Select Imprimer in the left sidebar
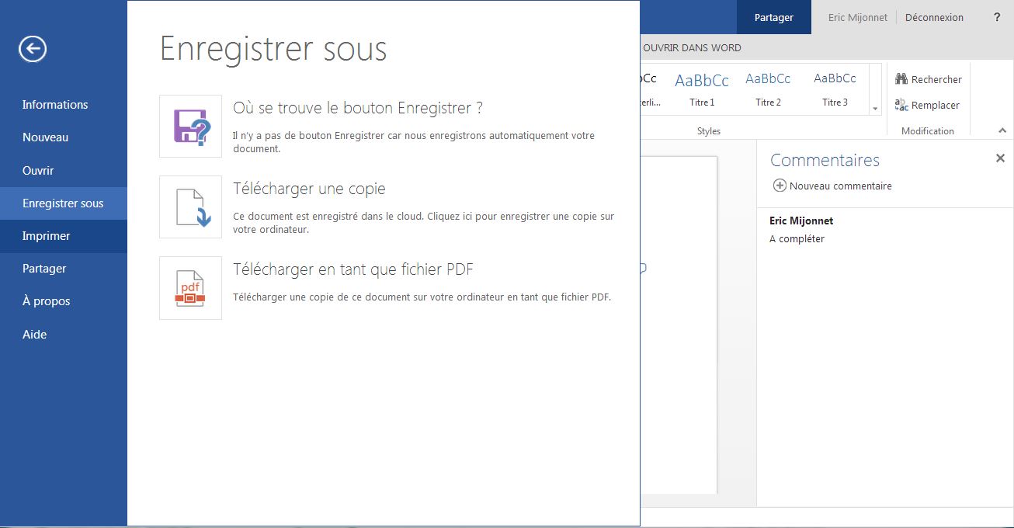This screenshot has height=528, width=1014. click(47, 236)
